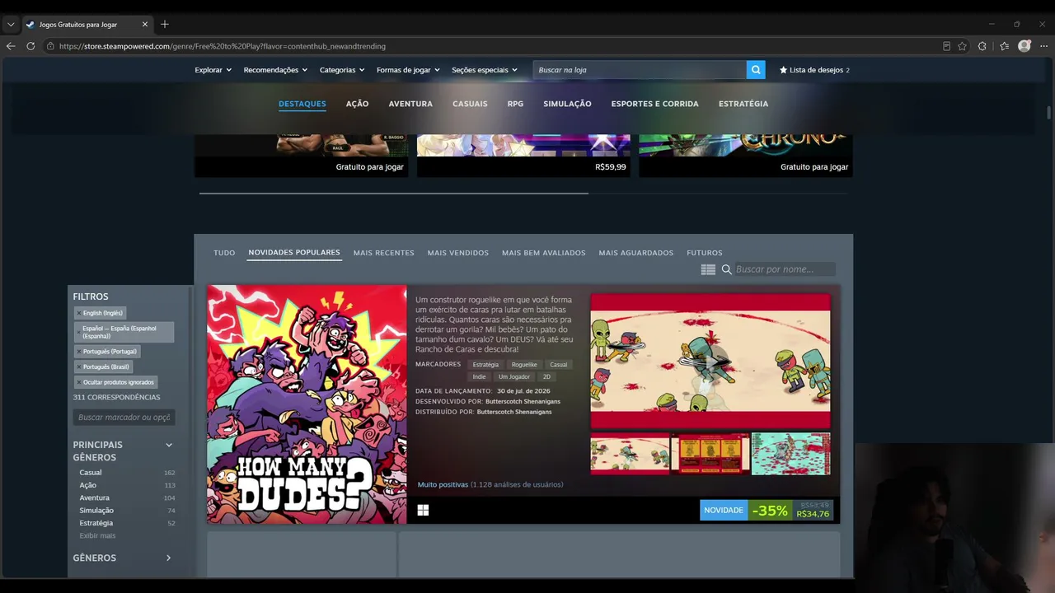Viewport: 1055px width, 593px height.
Task: Switch to the Mais Vendidos tab
Action: [x=458, y=253]
